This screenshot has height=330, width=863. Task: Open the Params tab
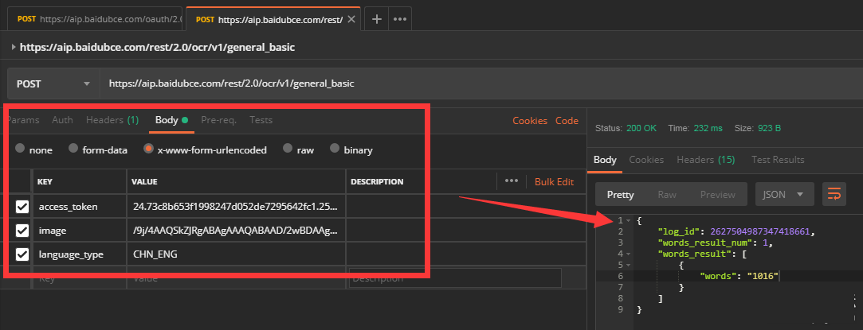[x=24, y=120]
